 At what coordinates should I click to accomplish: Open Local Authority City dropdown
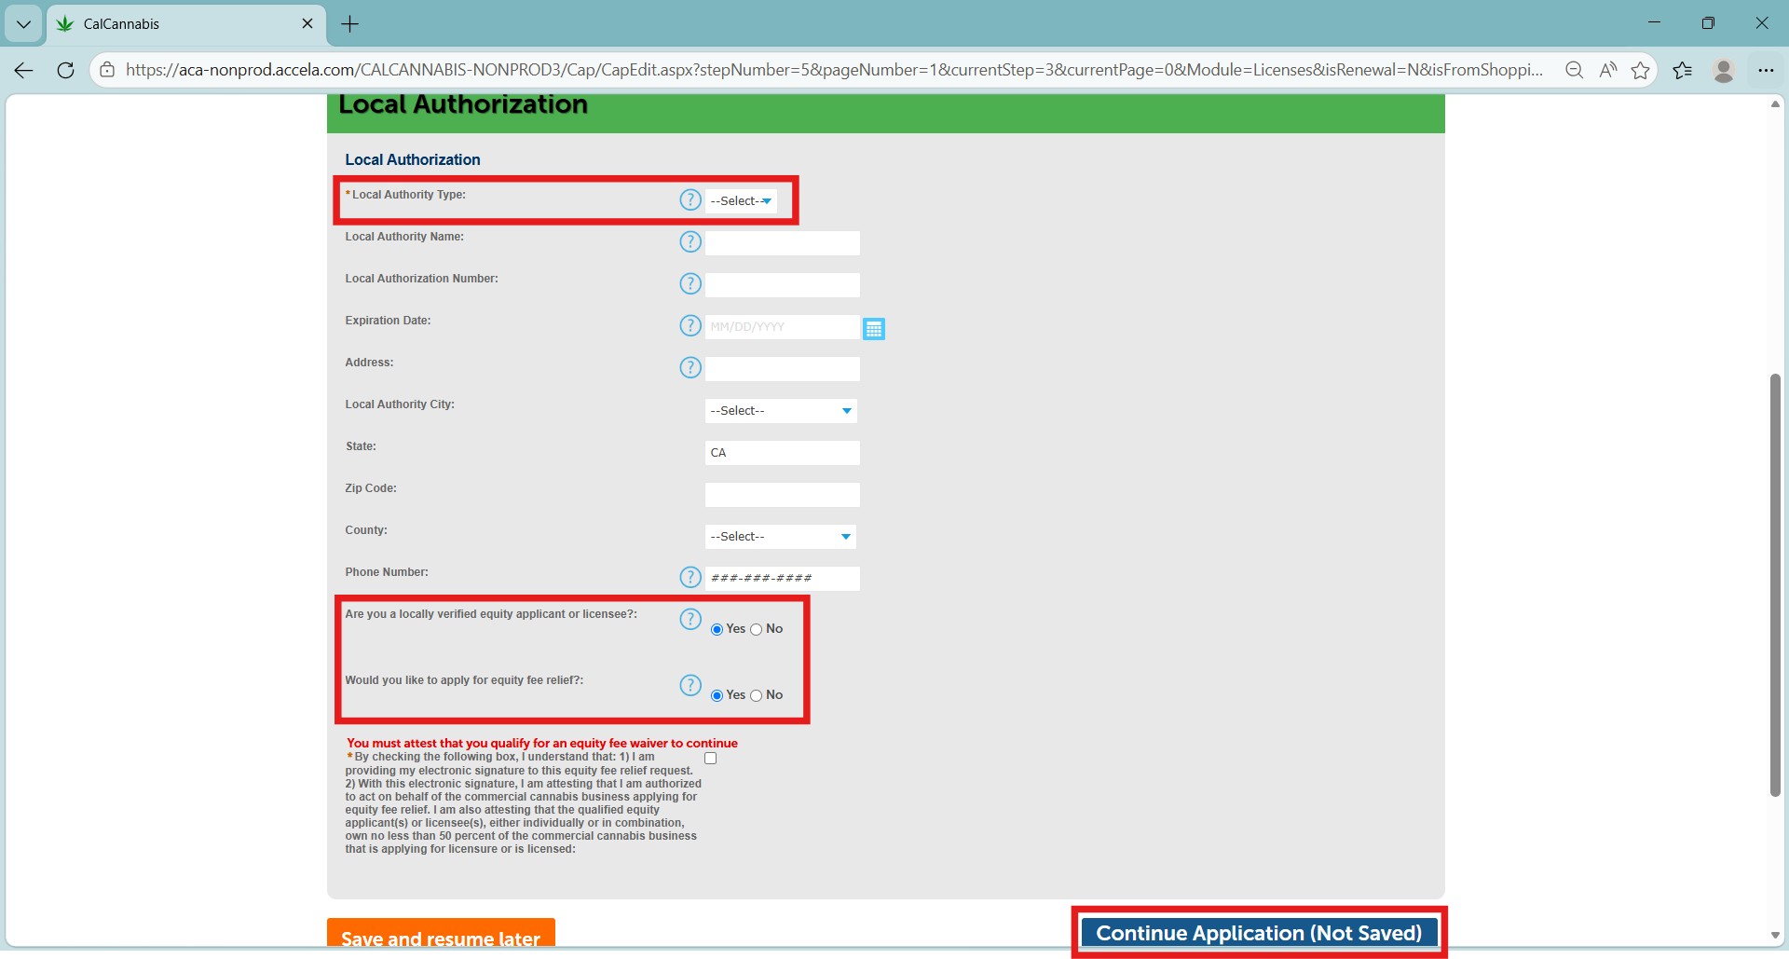[x=781, y=411]
